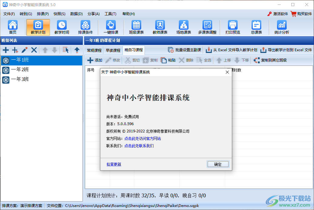
Task: Click the delete class X icon
Action: coord(34,50)
